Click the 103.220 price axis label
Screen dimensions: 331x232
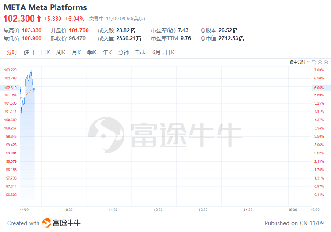coord(10,70)
